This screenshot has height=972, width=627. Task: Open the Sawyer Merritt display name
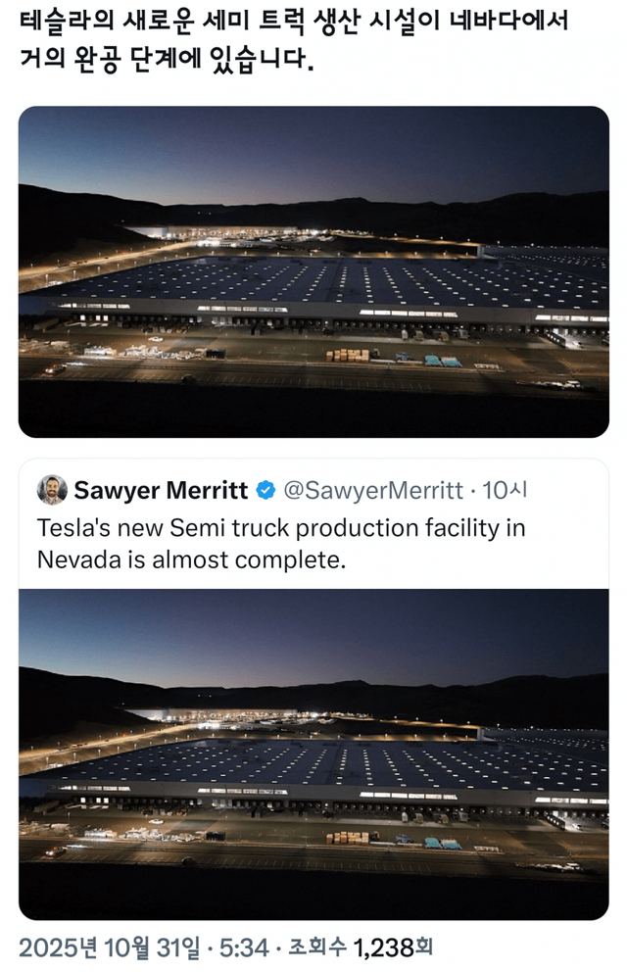(163, 490)
